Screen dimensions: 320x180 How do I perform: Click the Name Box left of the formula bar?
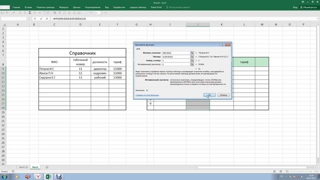13,18
